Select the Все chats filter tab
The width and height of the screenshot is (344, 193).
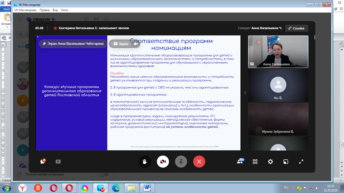click(x=23, y=46)
